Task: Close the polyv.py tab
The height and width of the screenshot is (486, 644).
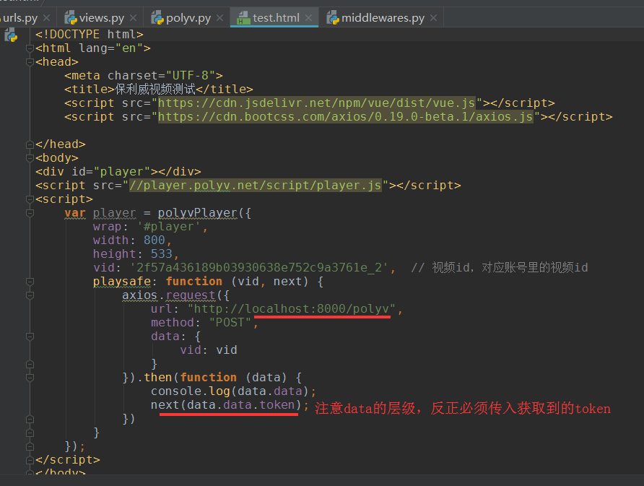Action: [219, 18]
